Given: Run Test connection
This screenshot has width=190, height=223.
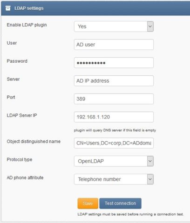Looking at the screenshot, I should 120,203.
